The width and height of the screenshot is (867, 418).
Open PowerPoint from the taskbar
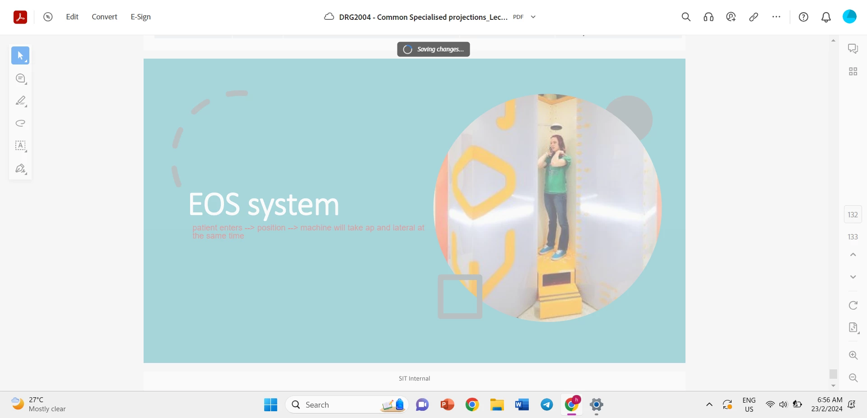tap(447, 405)
